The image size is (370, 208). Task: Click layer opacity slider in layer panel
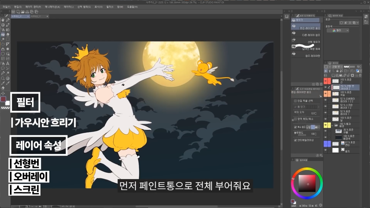[x=349, y=67]
